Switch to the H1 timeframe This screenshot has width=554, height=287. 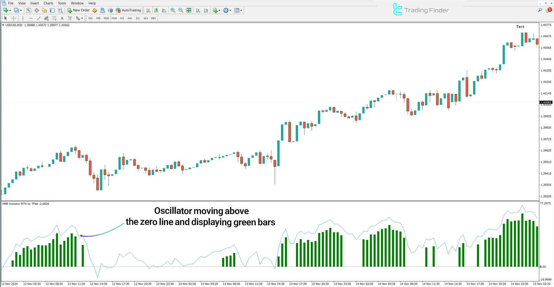(x=122, y=18)
